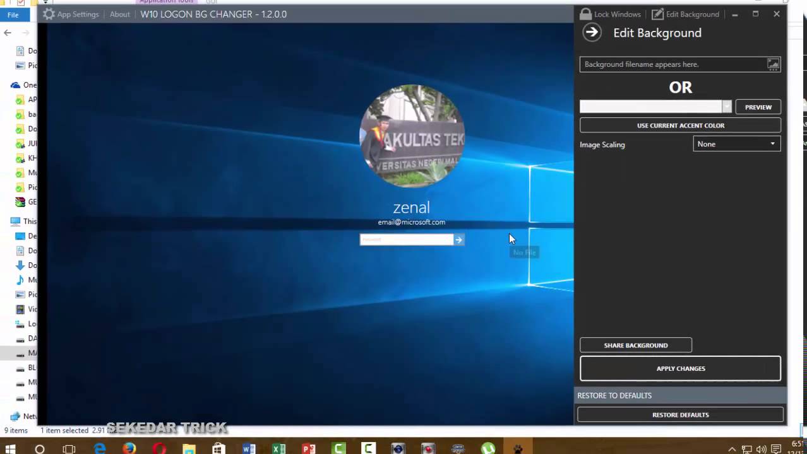Open PowerPoint from the taskbar

click(308, 449)
